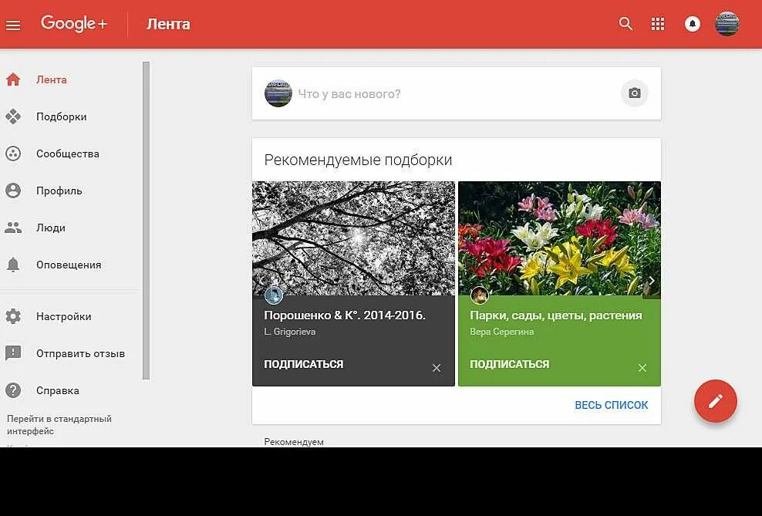The width and height of the screenshot is (762, 516).
Task: Open the hamburger main menu
Action: [13, 25]
